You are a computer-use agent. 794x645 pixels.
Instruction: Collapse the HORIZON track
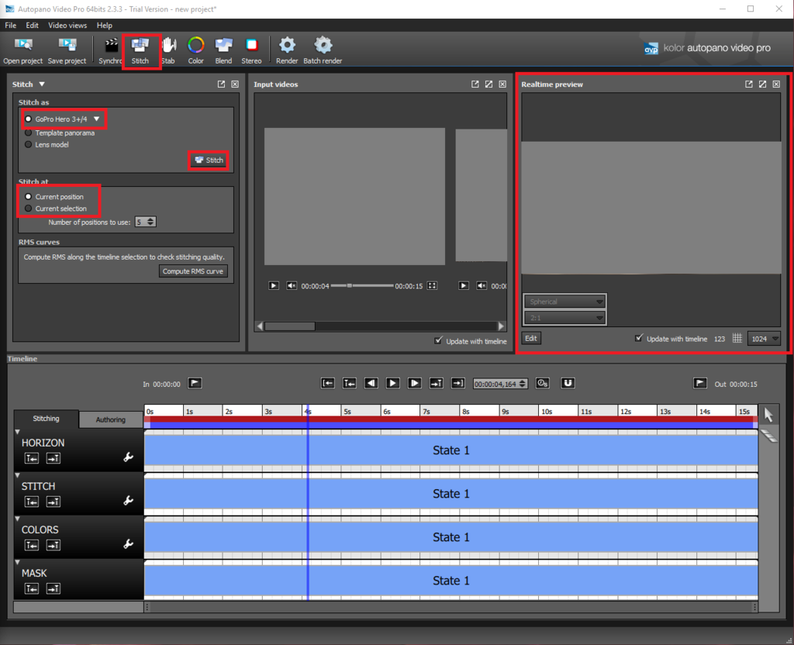[x=17, y=432]
